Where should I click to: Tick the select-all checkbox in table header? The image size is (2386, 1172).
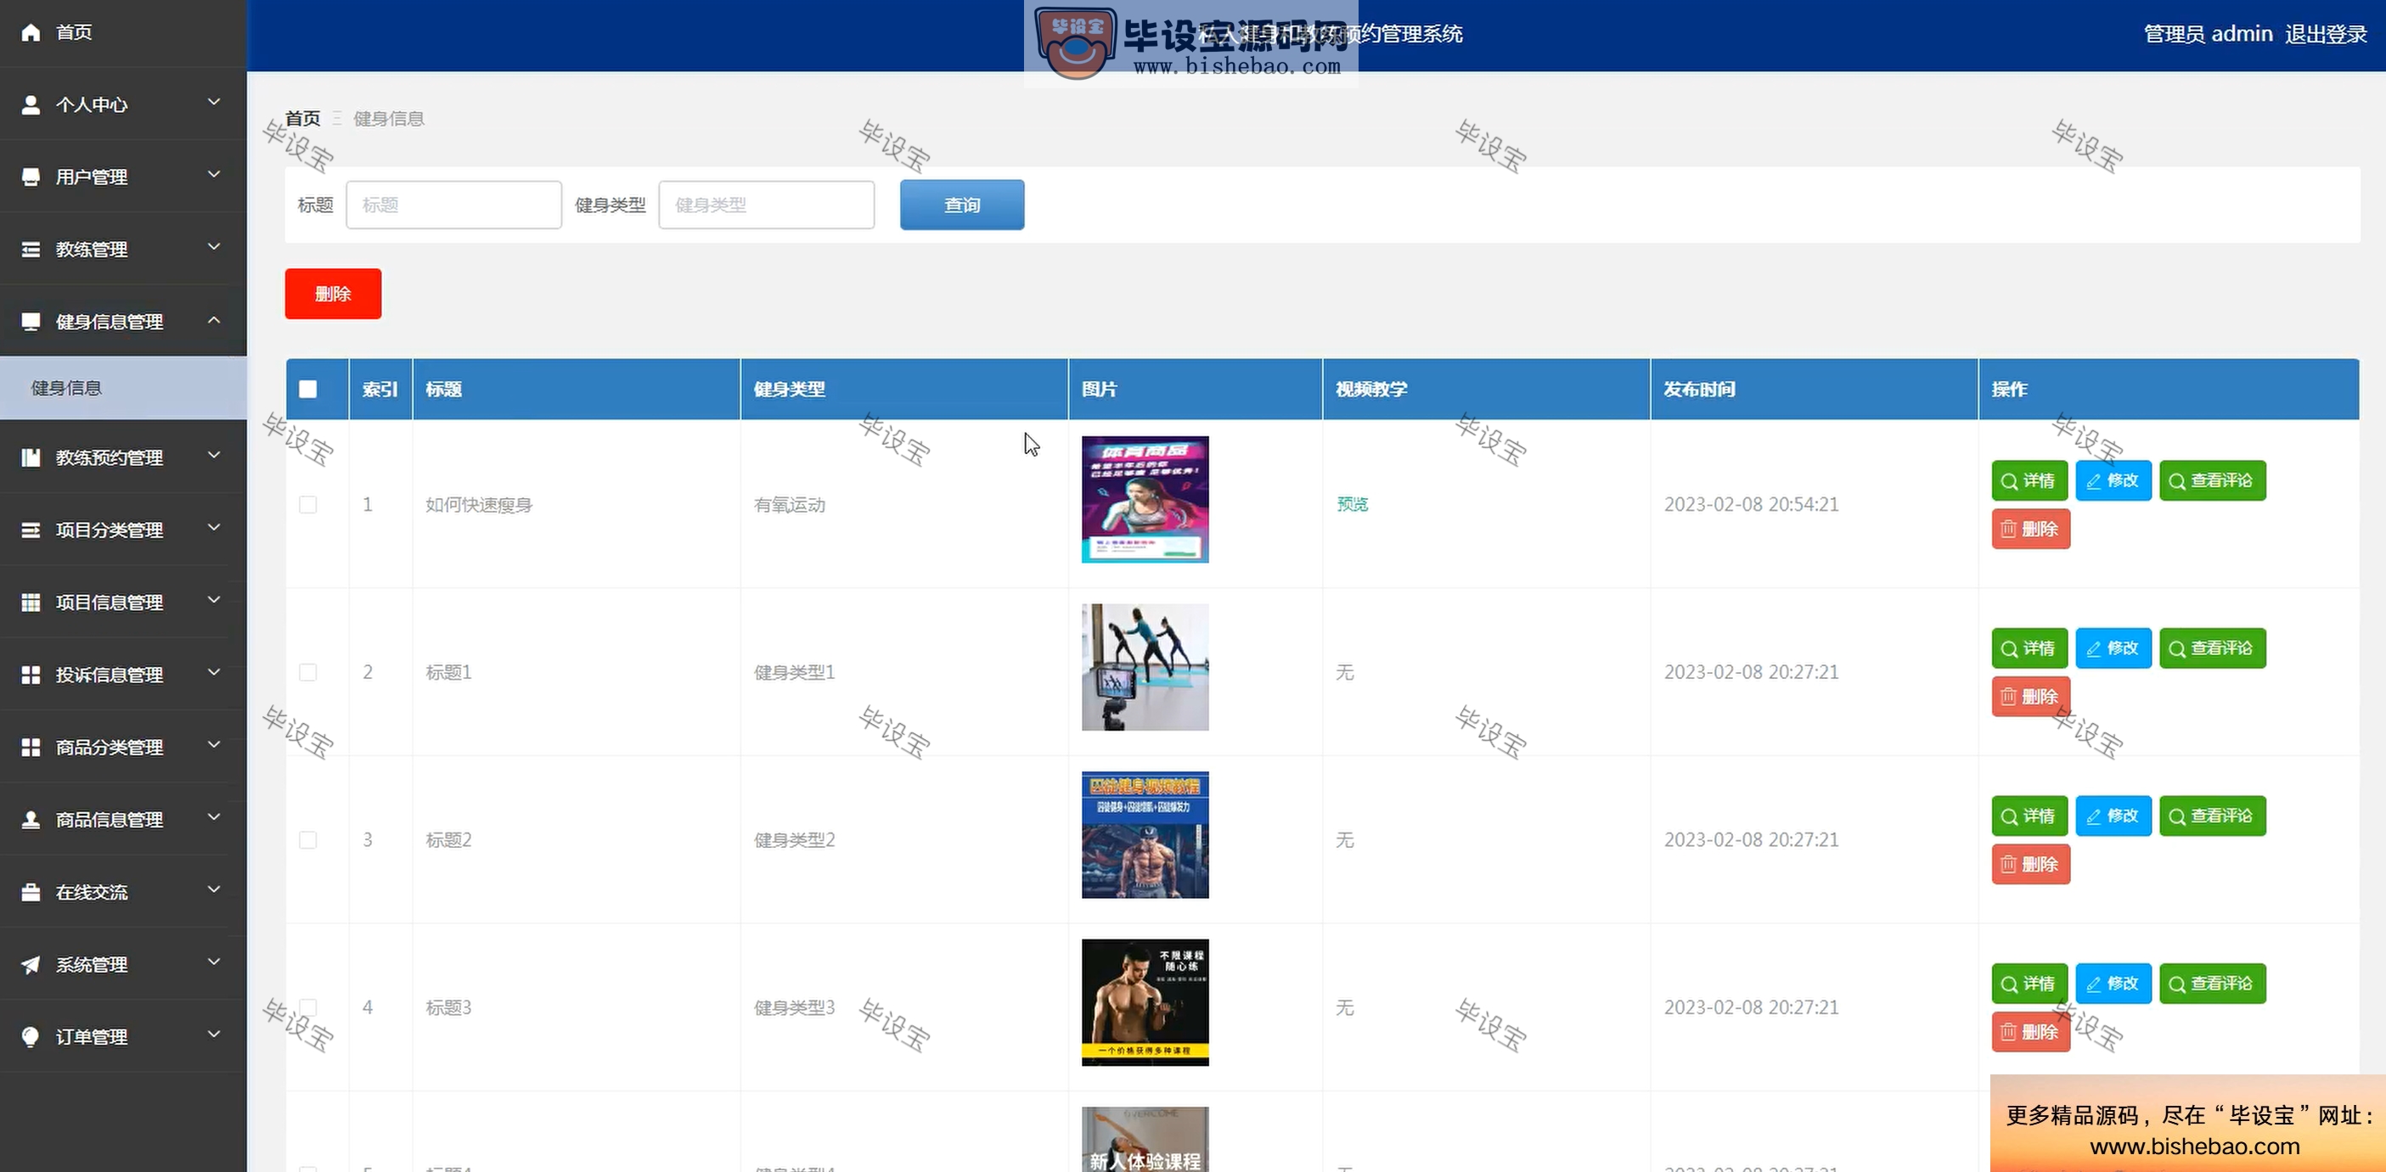(307, 389)
